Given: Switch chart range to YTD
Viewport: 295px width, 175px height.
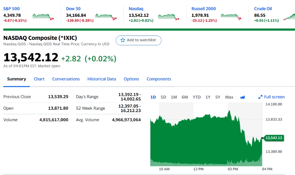Looking at the screenshot, I should pyautogui.click(x=196, y=97).
